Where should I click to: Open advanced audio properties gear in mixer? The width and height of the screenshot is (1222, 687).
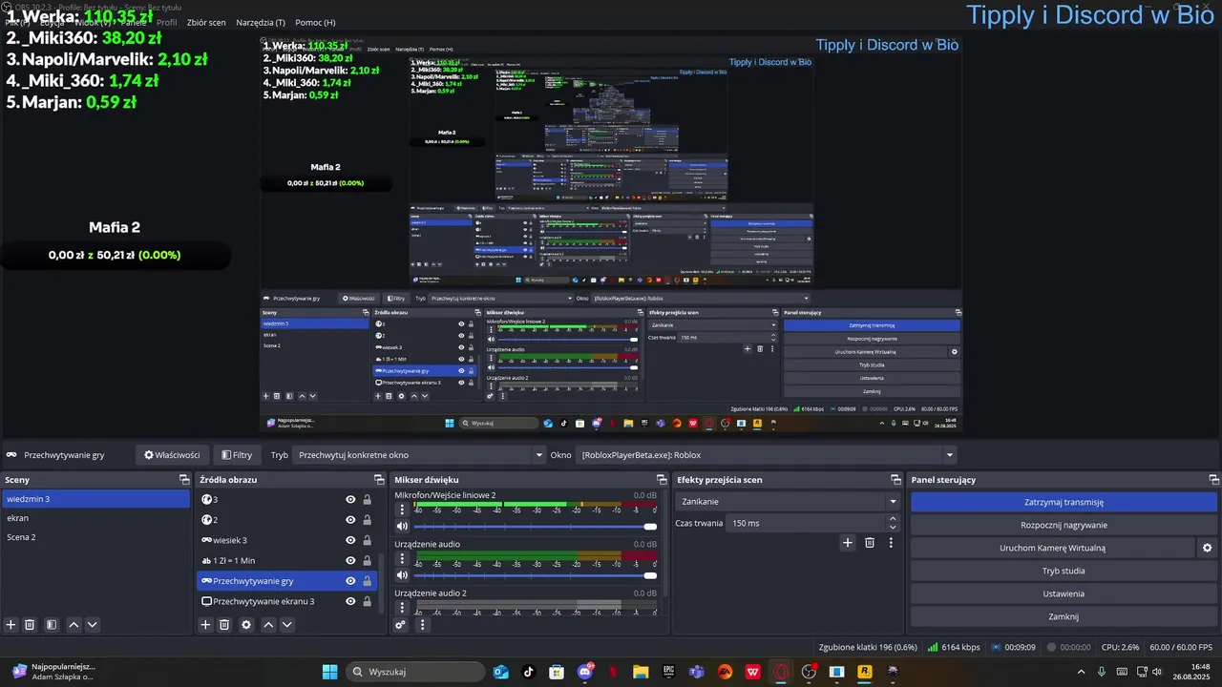401,625
